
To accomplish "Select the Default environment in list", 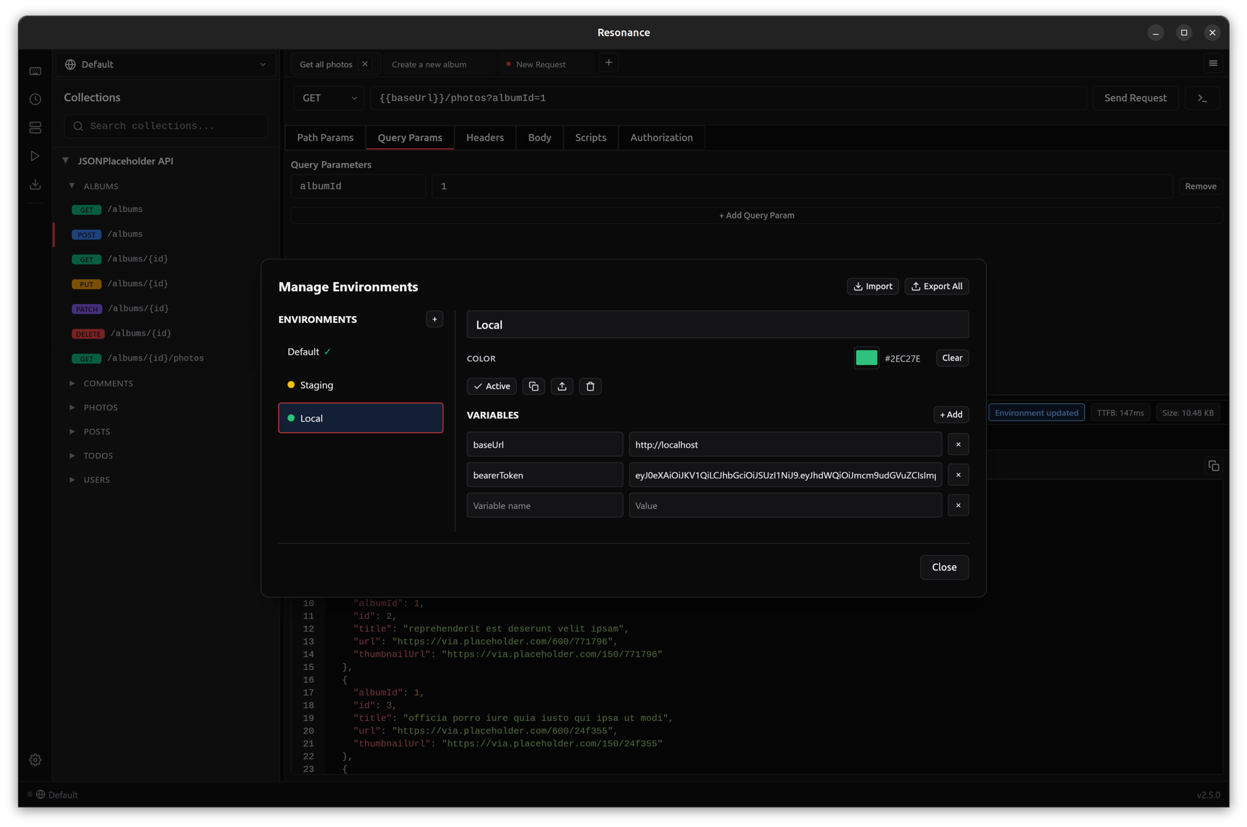I will click(x=360, y=352).
